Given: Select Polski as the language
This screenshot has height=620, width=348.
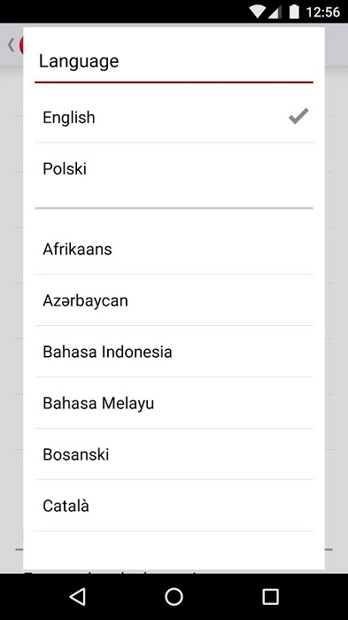Looking at the screenshot, I should click(174, 169).
